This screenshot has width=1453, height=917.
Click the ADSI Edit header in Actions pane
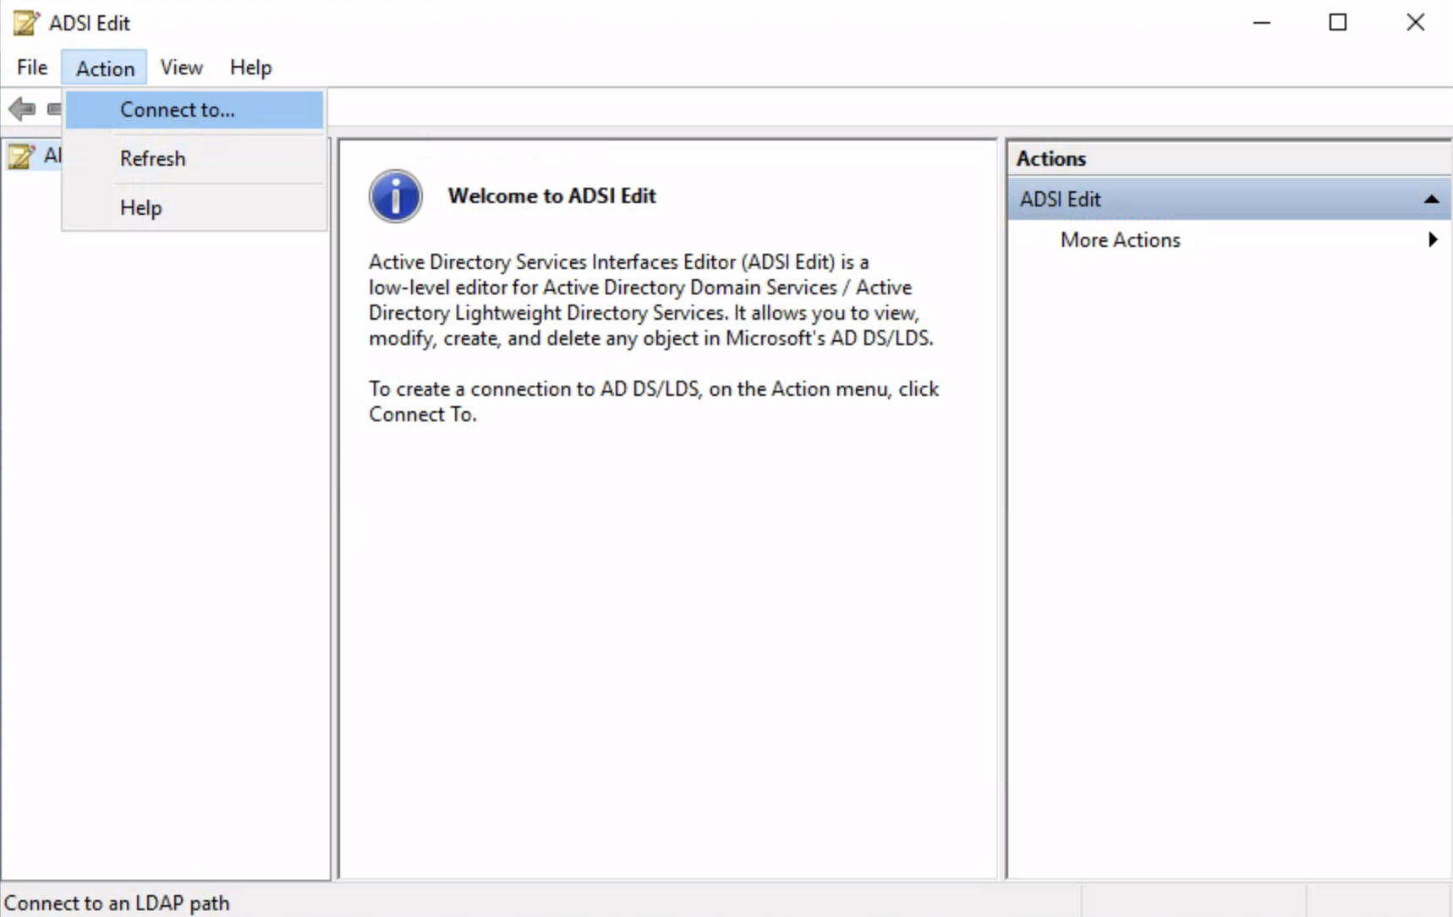pyautogui.click(x=1061, y=200)
